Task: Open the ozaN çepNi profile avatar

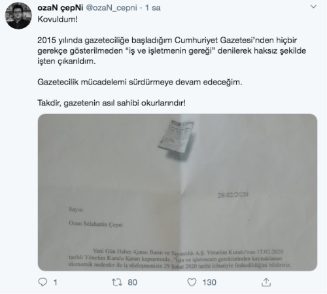Action: point(18,16)
